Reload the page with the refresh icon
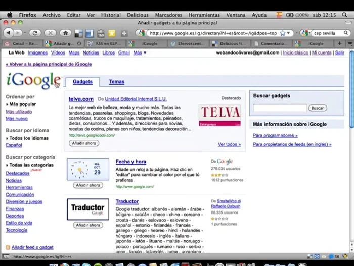This screenshot has width=354, height=266. pos(34,33)
